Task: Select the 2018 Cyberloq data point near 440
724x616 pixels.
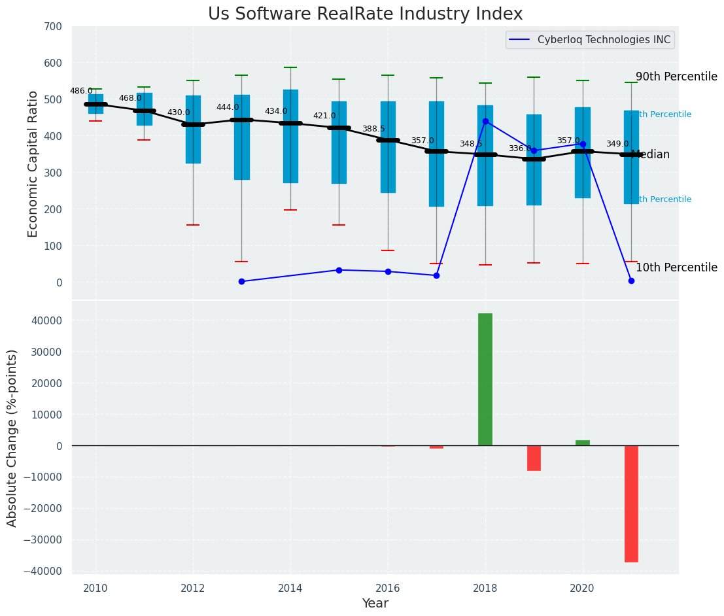Action: click(x=485, y=122)
